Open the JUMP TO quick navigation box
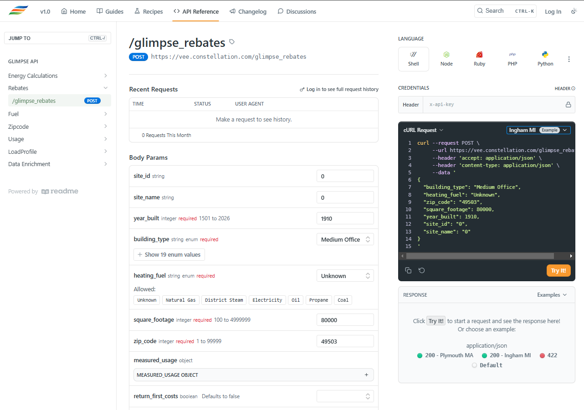 click(x=57, y=38)
